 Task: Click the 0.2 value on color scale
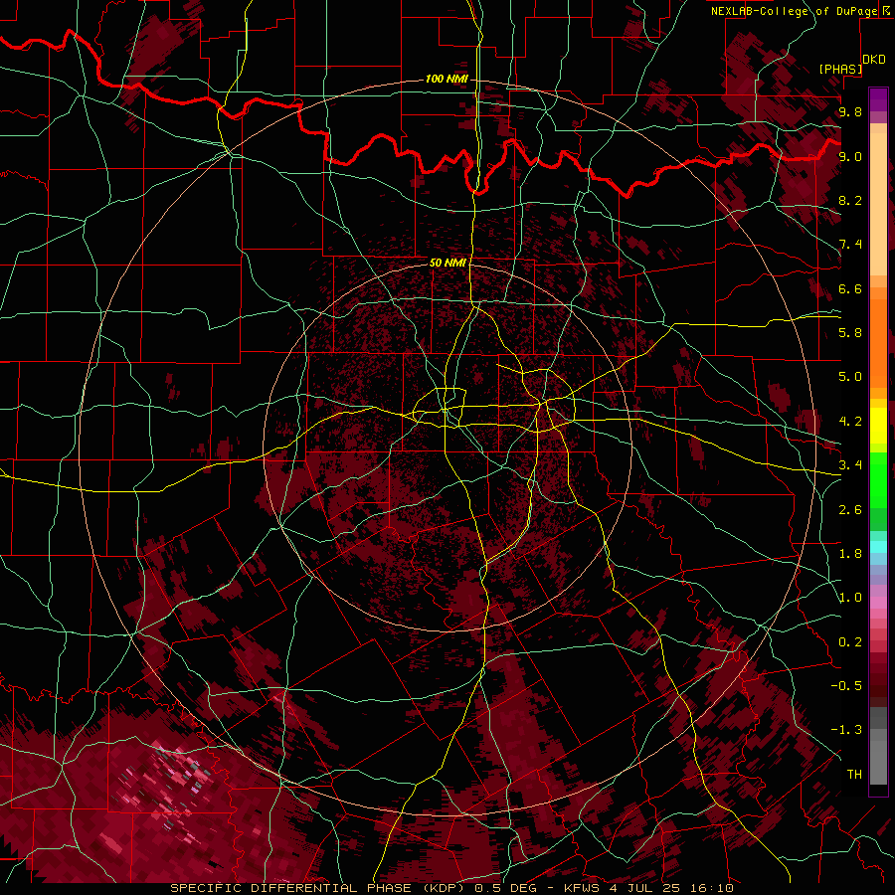850,642
